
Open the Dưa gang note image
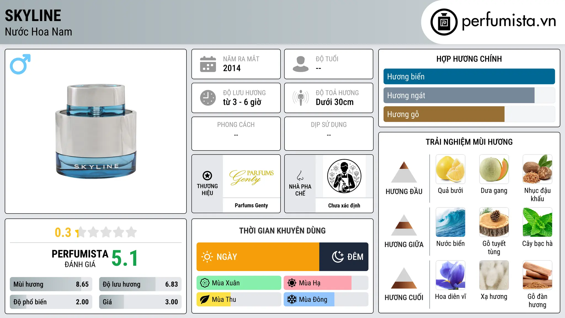[494, 169]
